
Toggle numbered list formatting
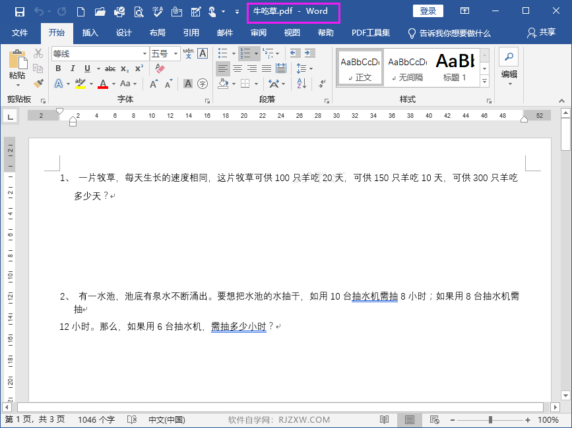pyautogui.click(x=247, y=52)
